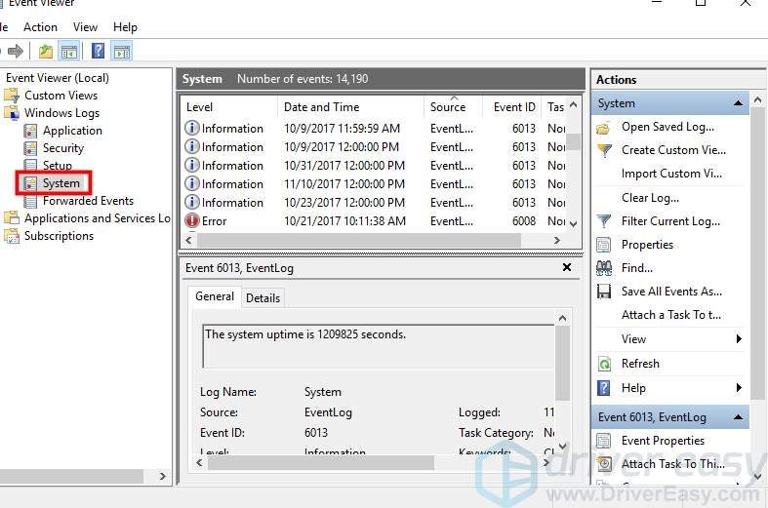The width and height of the screenshot is (768, 508).
Task: Select Event Viewer (Local) root node
Action: point(58,78)
